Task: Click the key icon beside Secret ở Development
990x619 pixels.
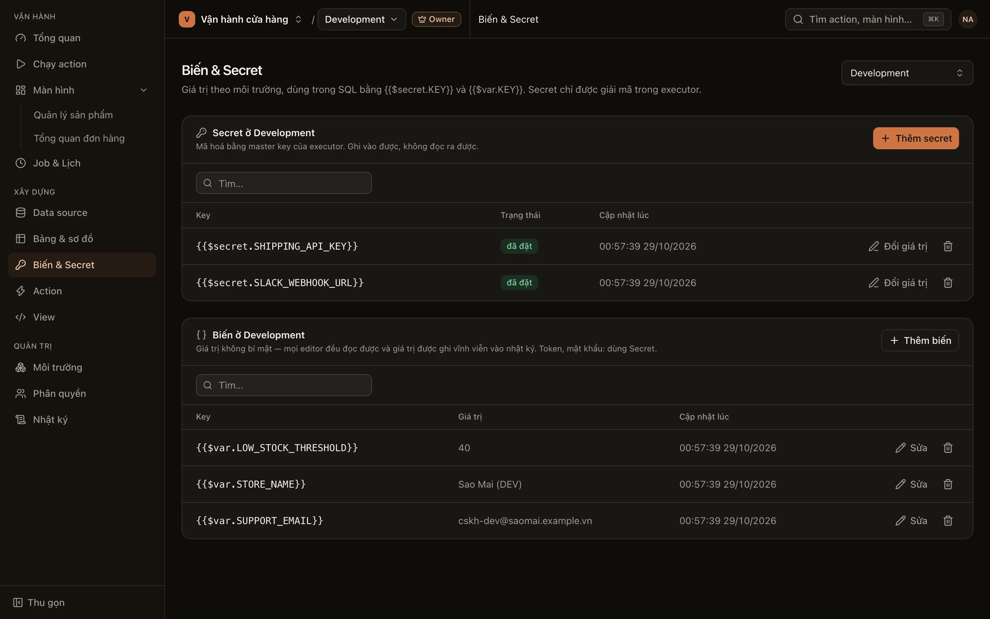Action: (201, 133)
